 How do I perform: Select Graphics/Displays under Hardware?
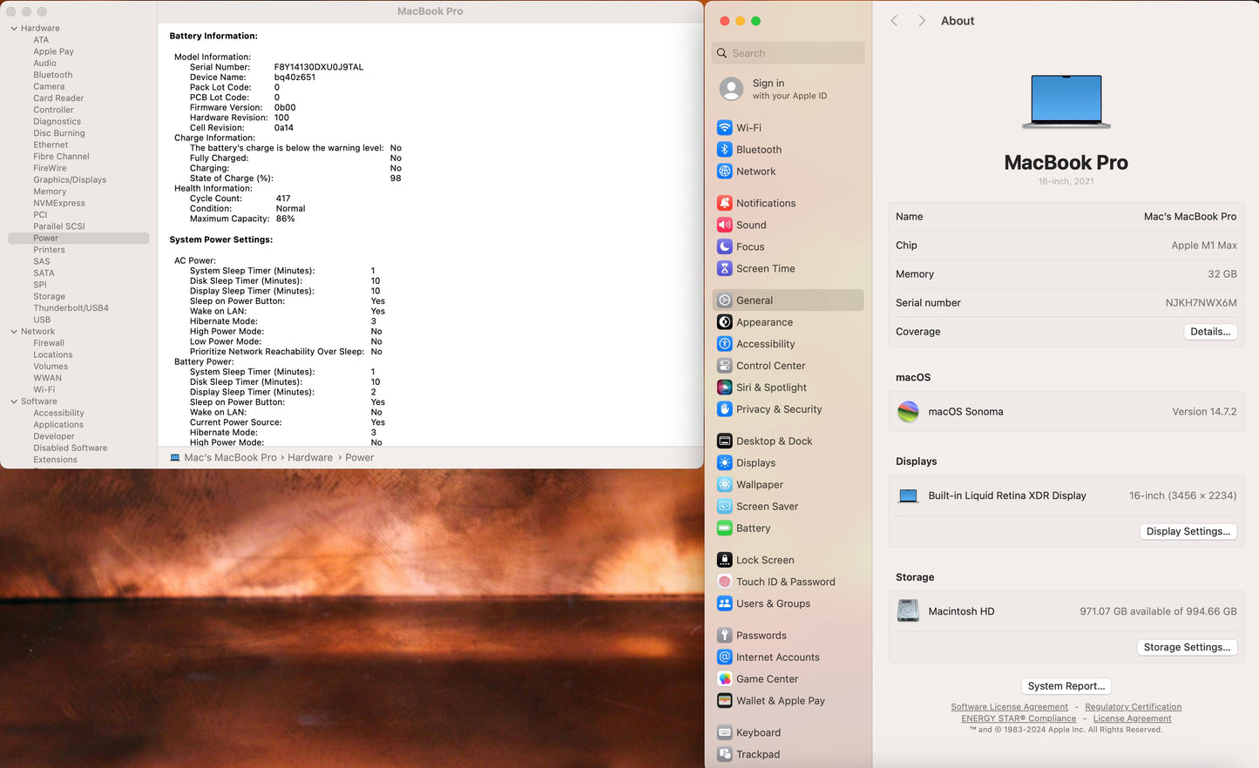(x=71, y=179)
